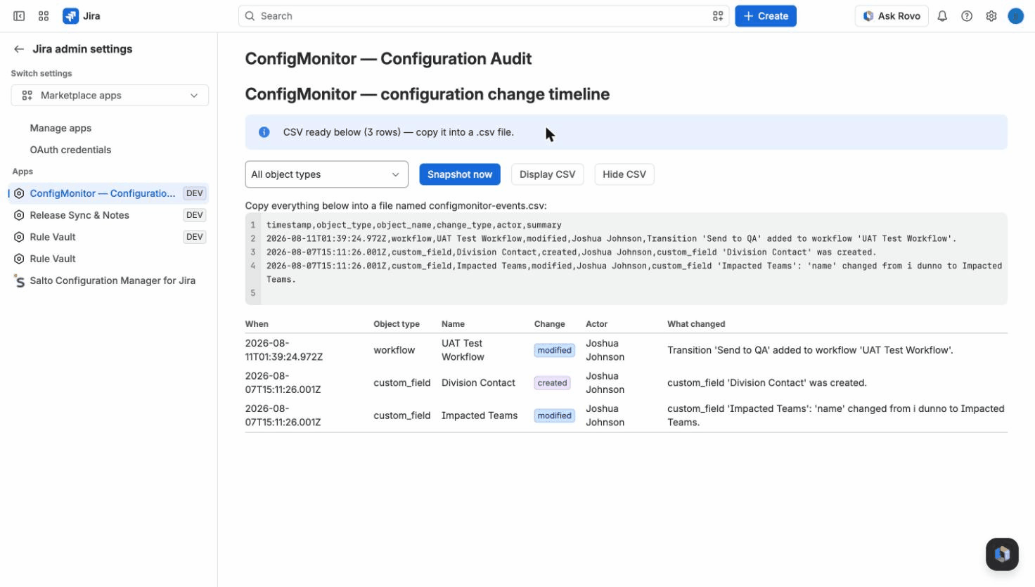Click the info icon in CSV banner
The height and width of the screenshot is (587, 1035).
264,132
